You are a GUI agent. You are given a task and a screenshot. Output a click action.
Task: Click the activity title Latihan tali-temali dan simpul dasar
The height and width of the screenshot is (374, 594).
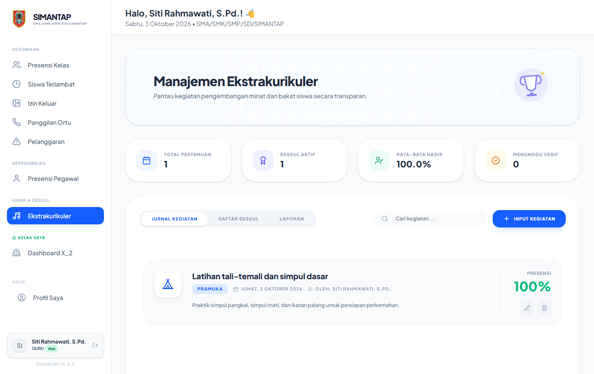[260, 276]
